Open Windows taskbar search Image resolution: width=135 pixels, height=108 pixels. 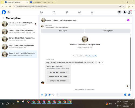(x=8, y=104)
